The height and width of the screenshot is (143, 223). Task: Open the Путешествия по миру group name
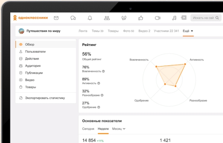[43, 31]
